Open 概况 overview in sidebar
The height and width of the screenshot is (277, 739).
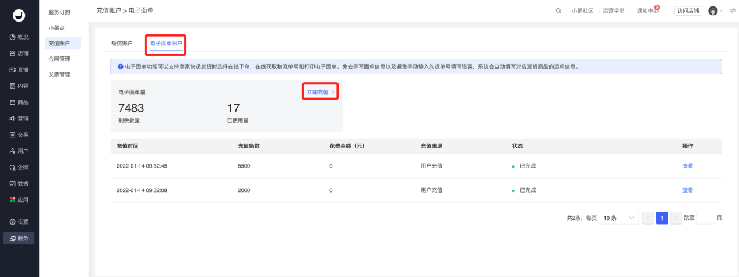tap(19, 37)
